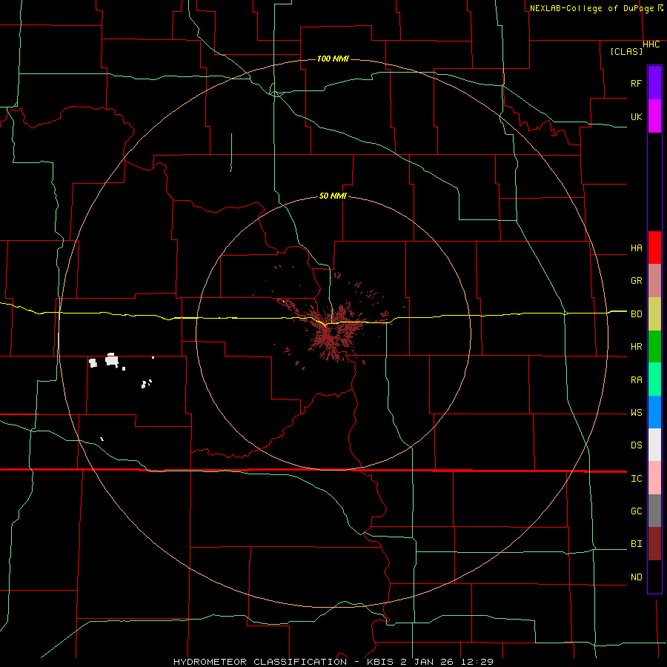
Task: Click the BI legend label
Action: (x=636, y=544)
